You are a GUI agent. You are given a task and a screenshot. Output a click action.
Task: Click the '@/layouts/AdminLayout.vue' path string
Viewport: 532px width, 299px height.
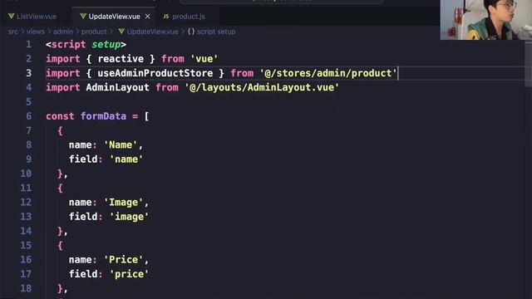click(262, 87)
